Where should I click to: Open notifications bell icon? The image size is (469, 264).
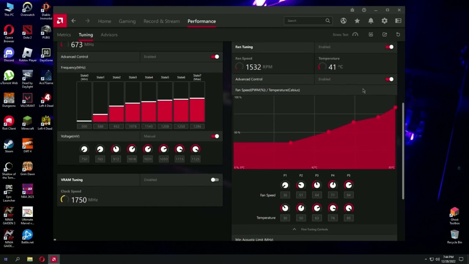pyautogui.click(x=371, y=21)
